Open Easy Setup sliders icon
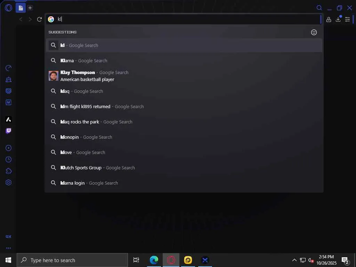356x267 pixels. 347,19
